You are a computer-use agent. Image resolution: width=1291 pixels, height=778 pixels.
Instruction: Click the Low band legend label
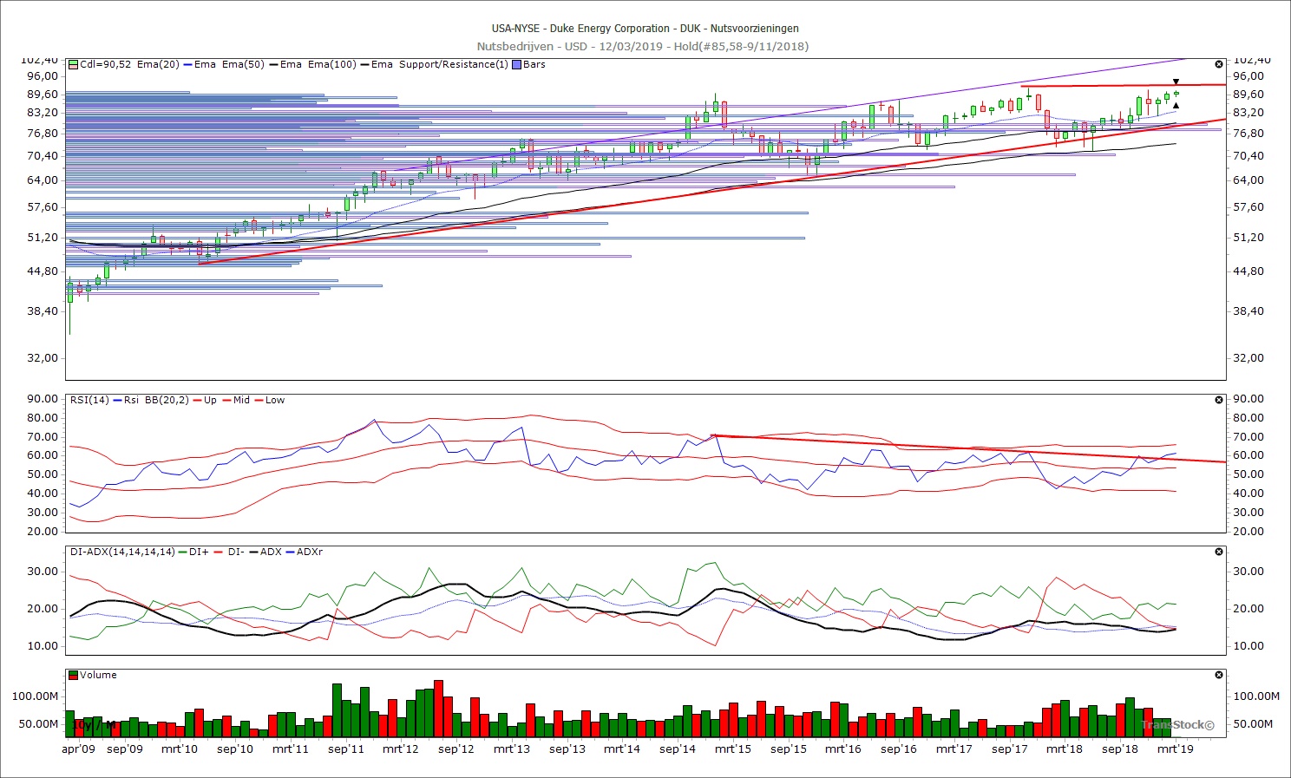(275, 400)
